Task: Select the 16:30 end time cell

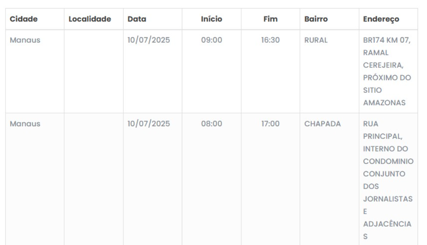Action: pos(270,41)
